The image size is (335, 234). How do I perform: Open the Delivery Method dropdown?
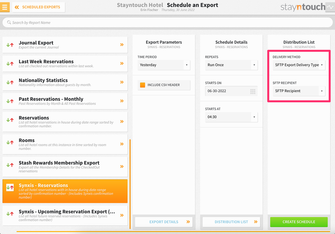click(299, 65)
